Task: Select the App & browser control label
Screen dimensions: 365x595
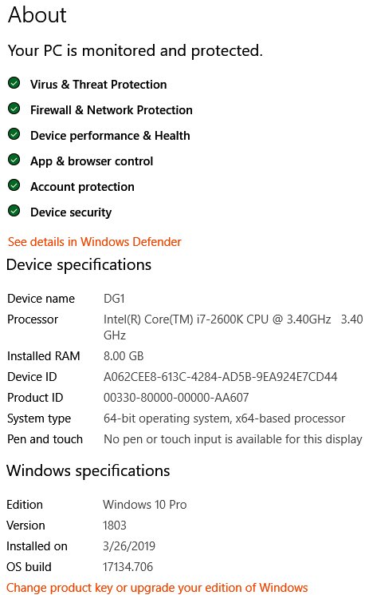Action: pyautogui.click(x=92, y=161)
